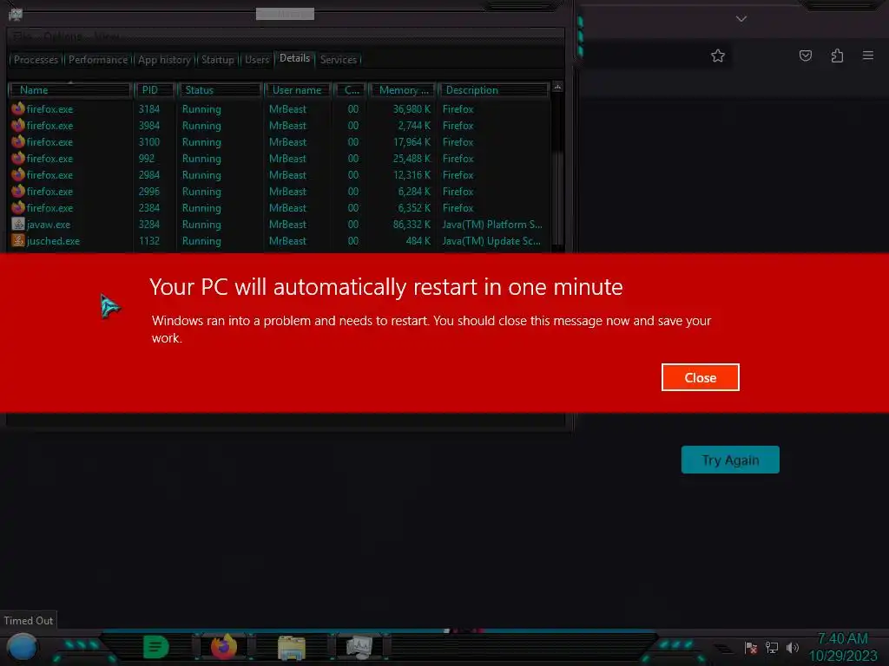Open Firefox extensions puzzle icon
The height and width of the screenshot is (666, 889).
(837, 55)
